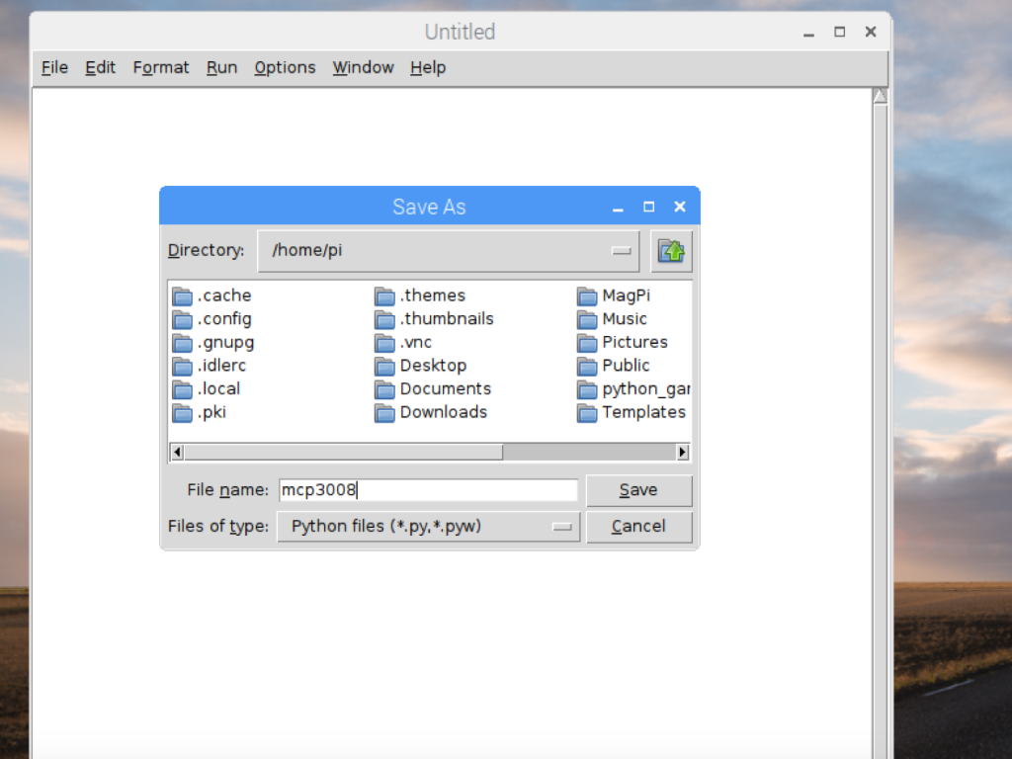This screenshot has width=1012, height=759.
Task: Open the Window menu
Action: point(364,68)
